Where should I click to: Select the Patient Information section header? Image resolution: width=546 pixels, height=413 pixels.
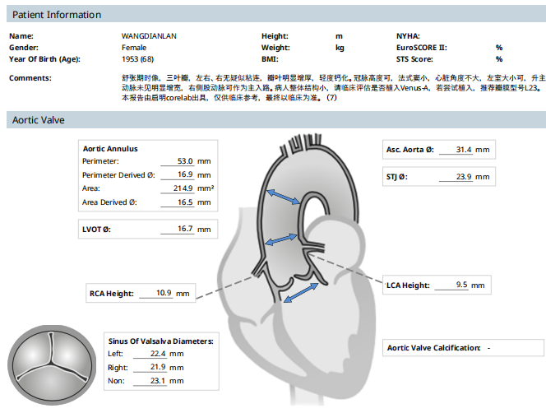(x=57, y=15)
